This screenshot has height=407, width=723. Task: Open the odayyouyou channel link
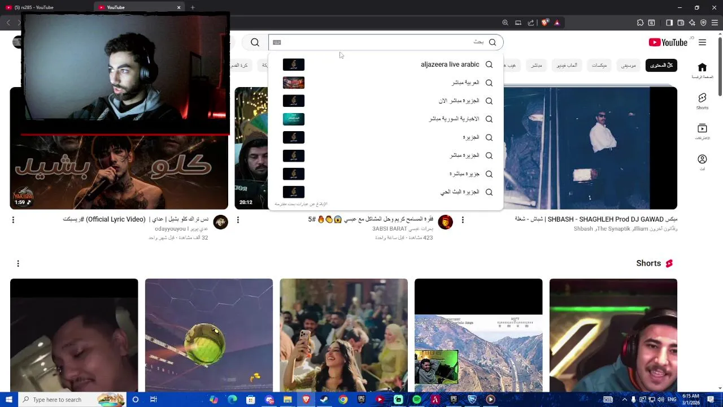(181, 229)
